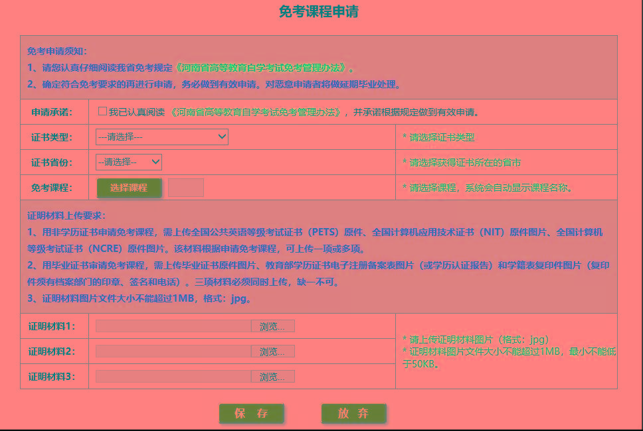Click the green 选择课程 button
This screenshot has height=431, width=643.
[129, 188]
